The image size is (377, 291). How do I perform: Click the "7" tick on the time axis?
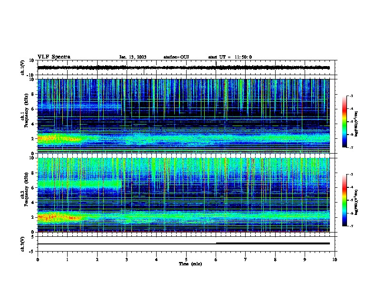tap(246, 260)
